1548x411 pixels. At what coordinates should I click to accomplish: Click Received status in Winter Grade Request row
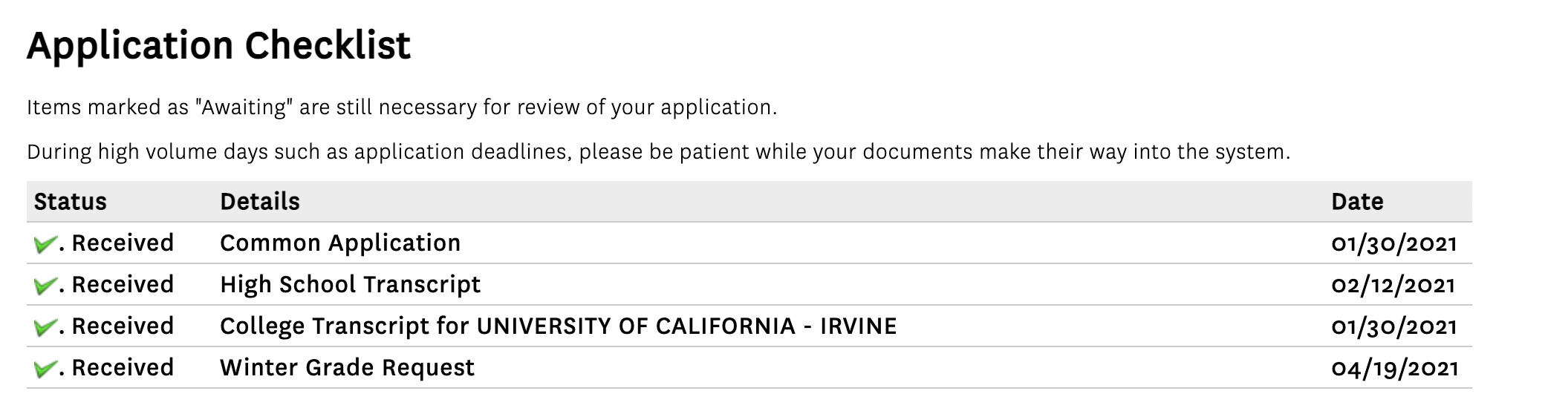[x=123, y=368]
